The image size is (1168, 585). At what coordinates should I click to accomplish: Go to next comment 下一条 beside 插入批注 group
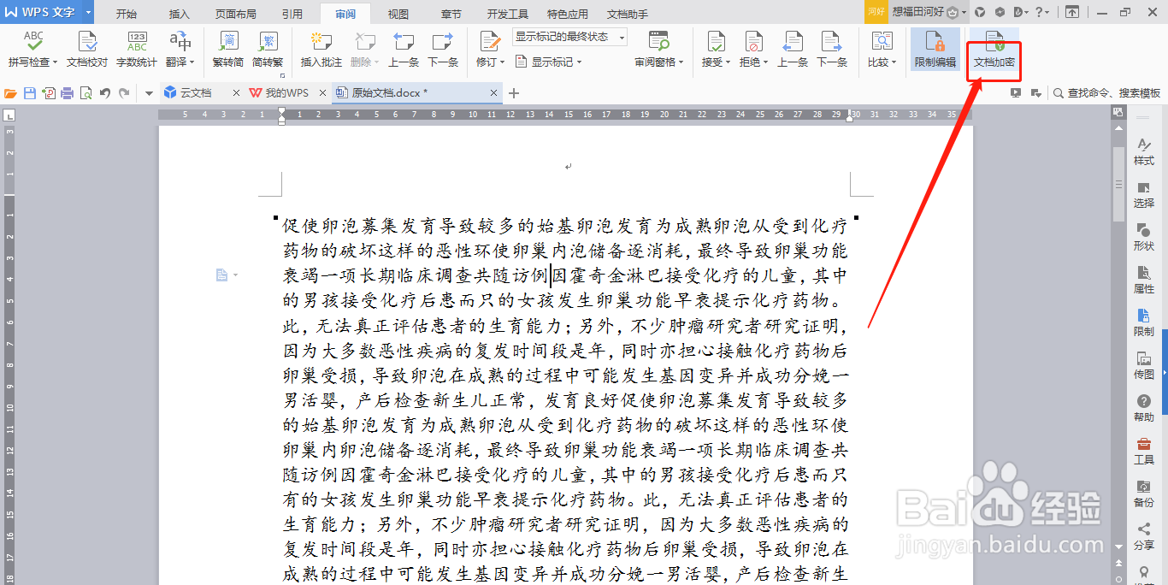(443, 49)
